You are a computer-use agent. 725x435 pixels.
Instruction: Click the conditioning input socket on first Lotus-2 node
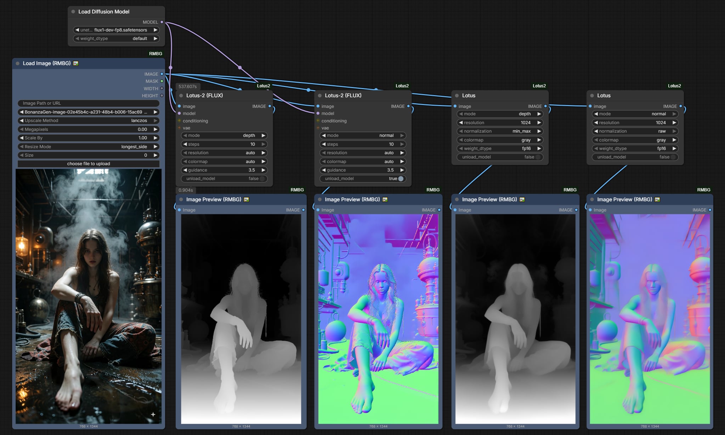coord(179,121)
